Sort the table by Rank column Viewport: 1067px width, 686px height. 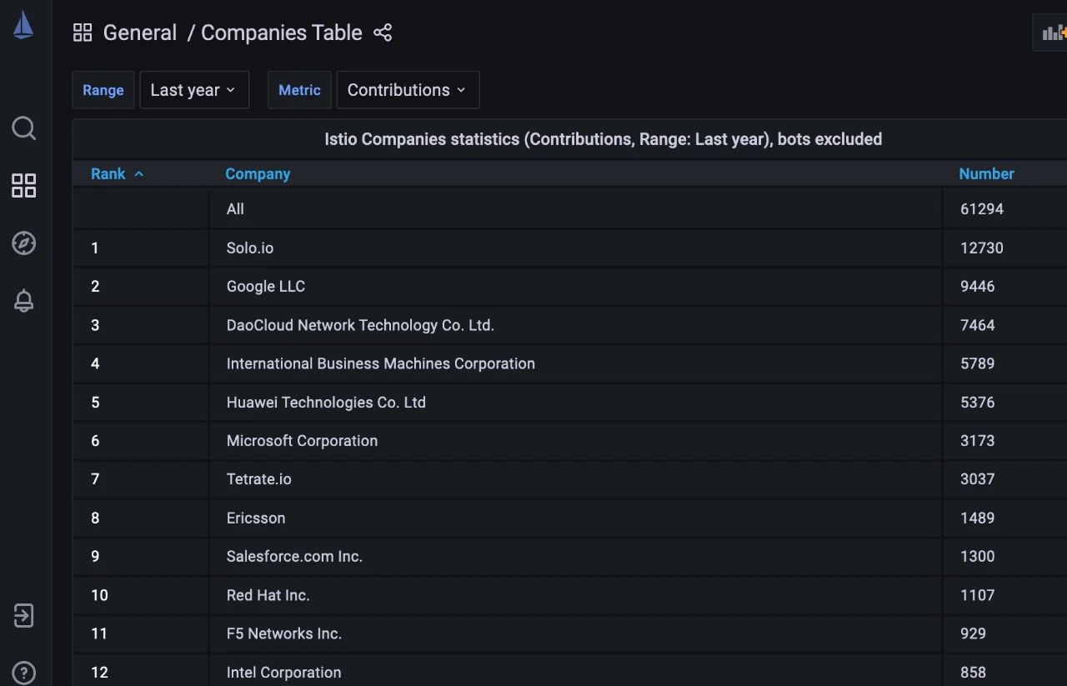tap(108, 173)
